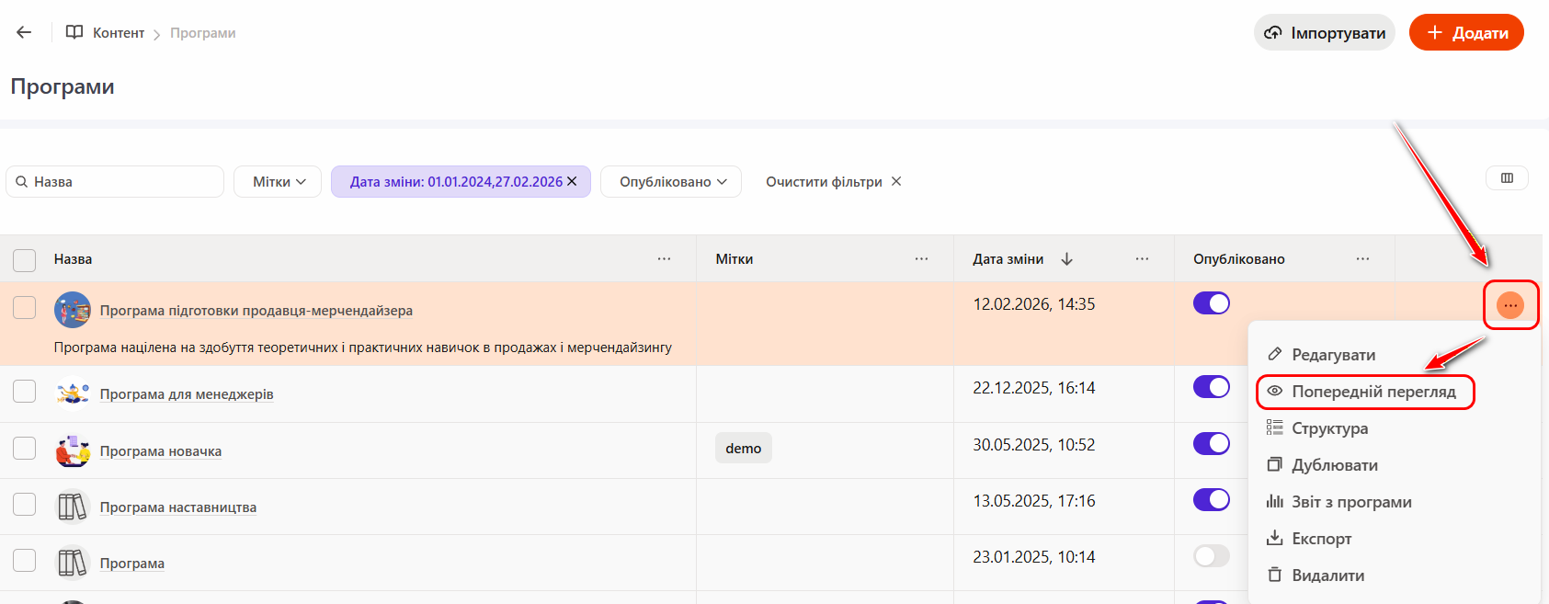1549x604 pixels.
Task: Click the orange Додати button
Action: (x=1465, y=33)
